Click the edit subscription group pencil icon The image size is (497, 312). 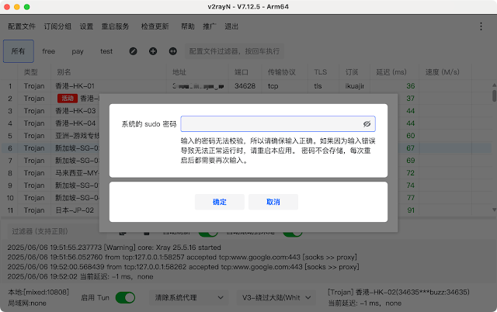[x=133, y=51]
